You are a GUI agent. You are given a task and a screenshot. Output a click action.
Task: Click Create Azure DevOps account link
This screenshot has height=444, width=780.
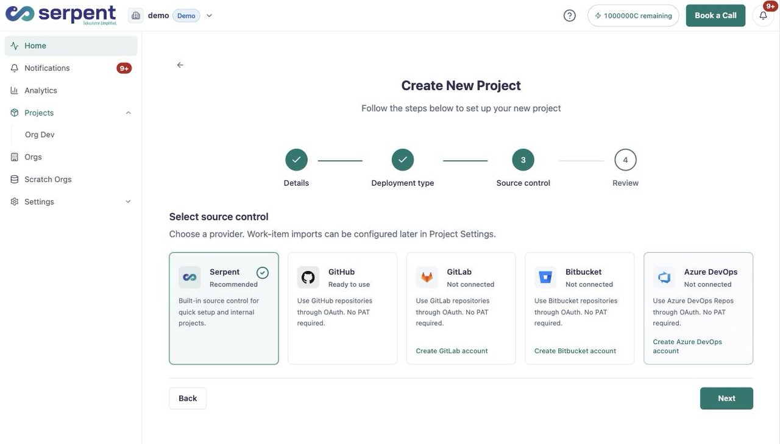pos(687,346)
